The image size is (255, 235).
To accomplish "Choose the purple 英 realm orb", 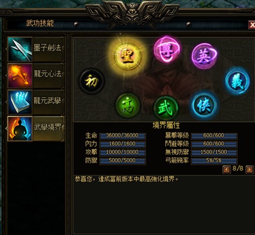I will (x=204, y=56).
